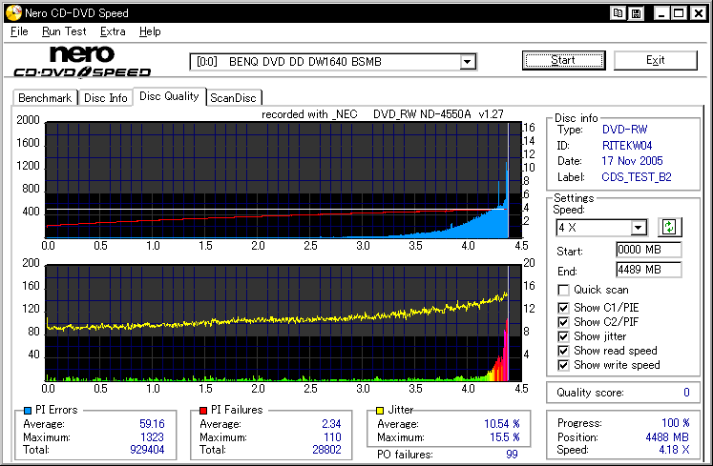The height and width of the screenshot is (466, 713).
Task: Enable the Quick scan checkbox
Action: click(x=564, y=290)
